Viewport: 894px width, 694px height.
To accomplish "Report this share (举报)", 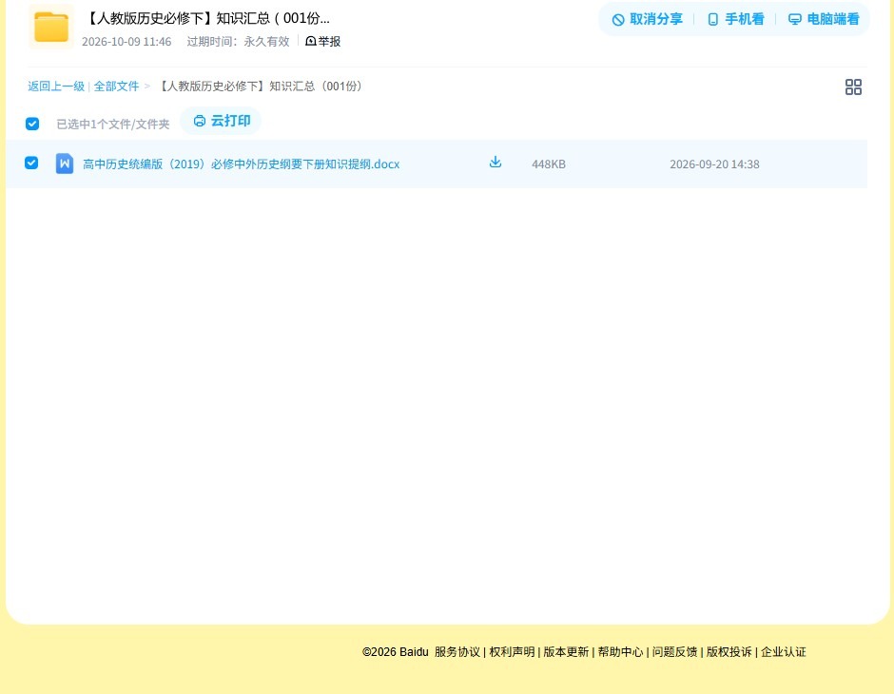I will click(x=322, y=41).
